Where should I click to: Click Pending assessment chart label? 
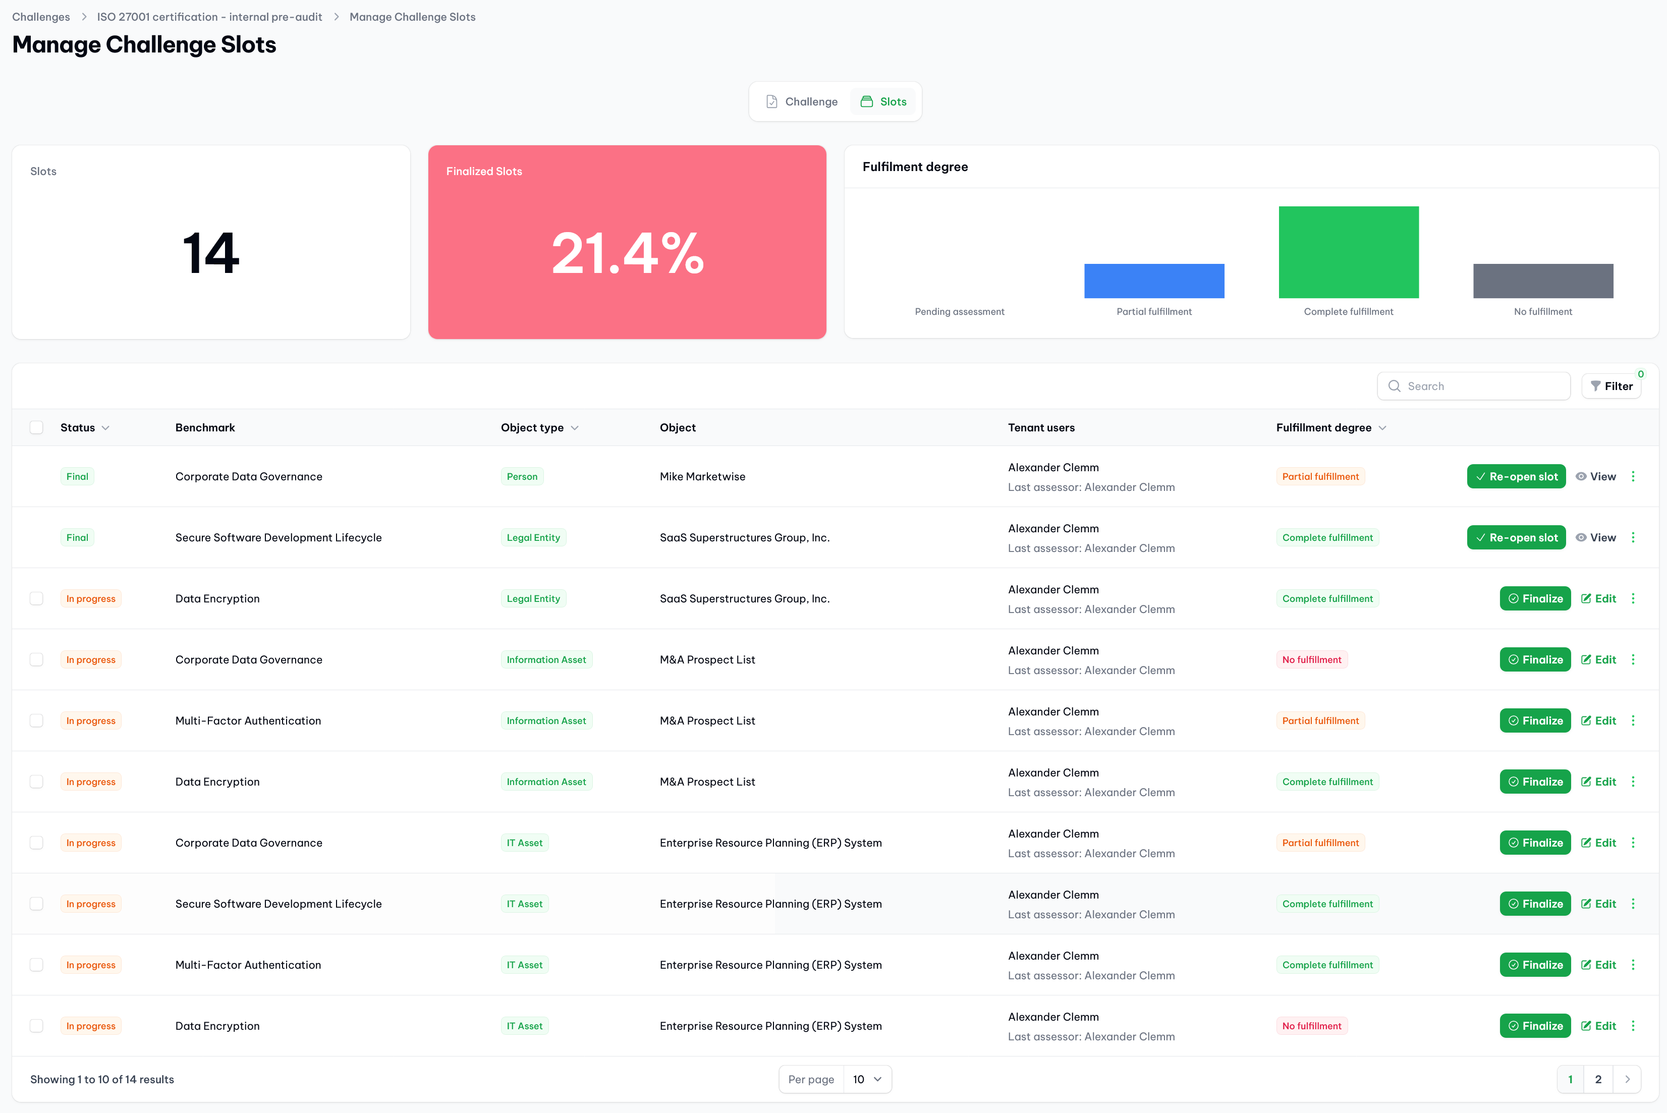(960, 312)
